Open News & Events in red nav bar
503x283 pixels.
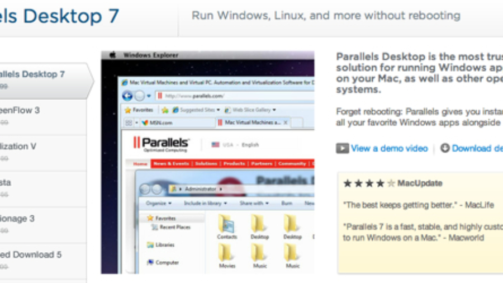171,164
